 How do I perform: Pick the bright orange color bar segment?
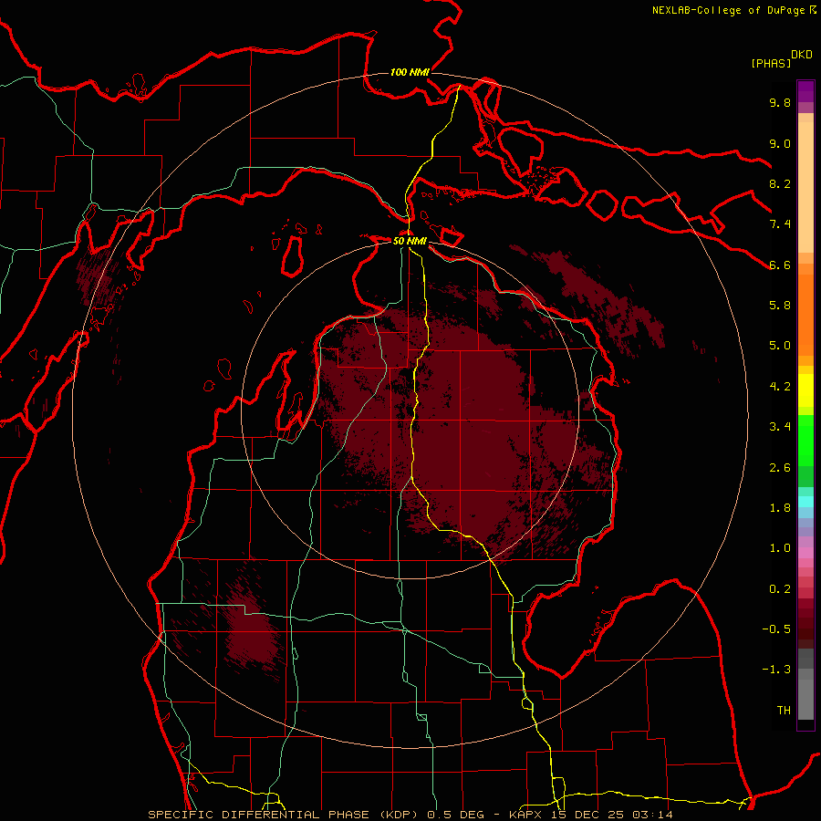(805, 314)
